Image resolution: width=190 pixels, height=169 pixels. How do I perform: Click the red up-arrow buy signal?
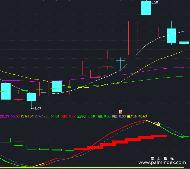(44, 165)
